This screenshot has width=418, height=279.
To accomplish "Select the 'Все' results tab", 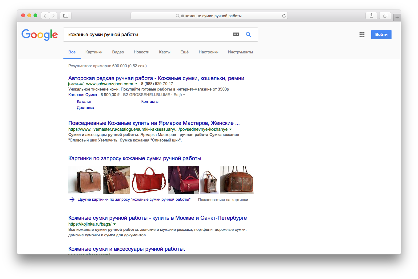I will point(72,52).
